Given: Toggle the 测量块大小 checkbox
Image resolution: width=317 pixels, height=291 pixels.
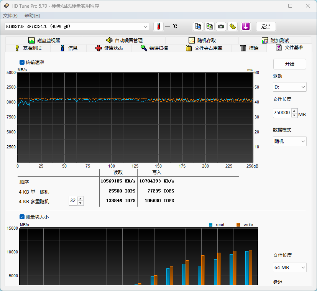Looking at the screenshot, I should point(22,217).
